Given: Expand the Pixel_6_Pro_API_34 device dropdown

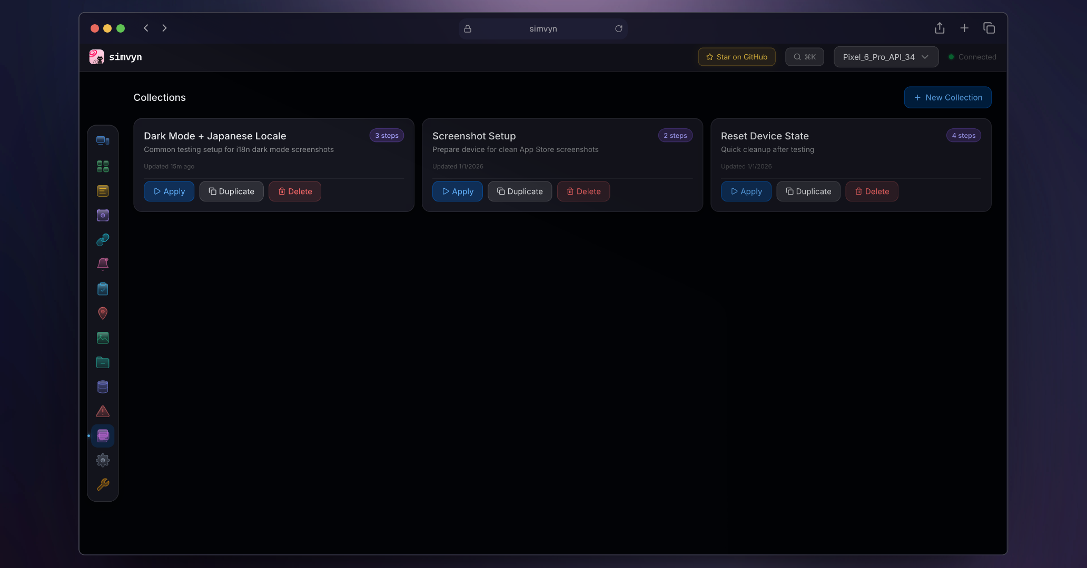Looking at the screenshot, I should point(885,57).
